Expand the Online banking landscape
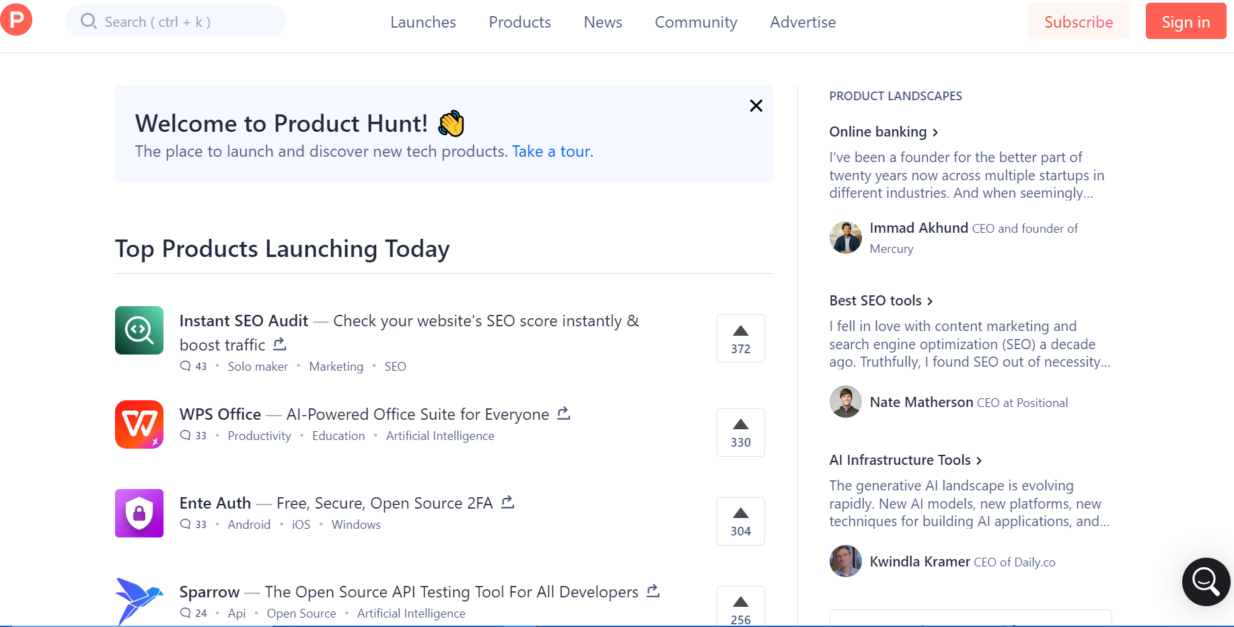Image resolution: width=1234 pixels, height=627 pixels. pyautogui.click(x=883, y=132)
